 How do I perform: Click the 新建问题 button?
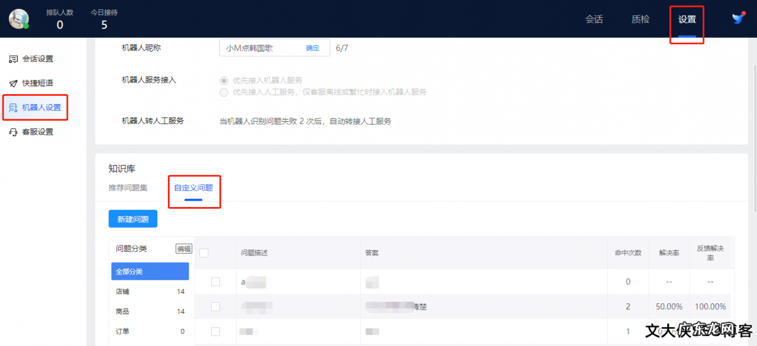(132, 218)
